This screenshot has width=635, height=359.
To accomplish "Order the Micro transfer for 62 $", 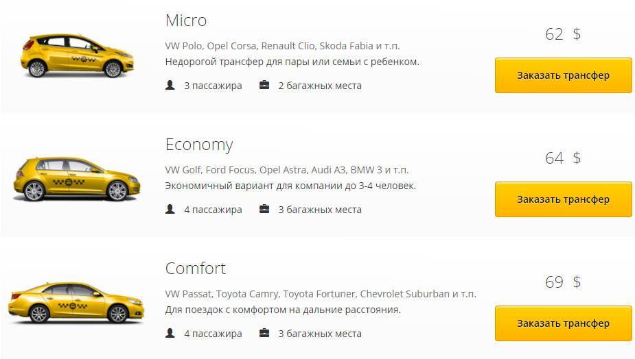I will point(563,75).
